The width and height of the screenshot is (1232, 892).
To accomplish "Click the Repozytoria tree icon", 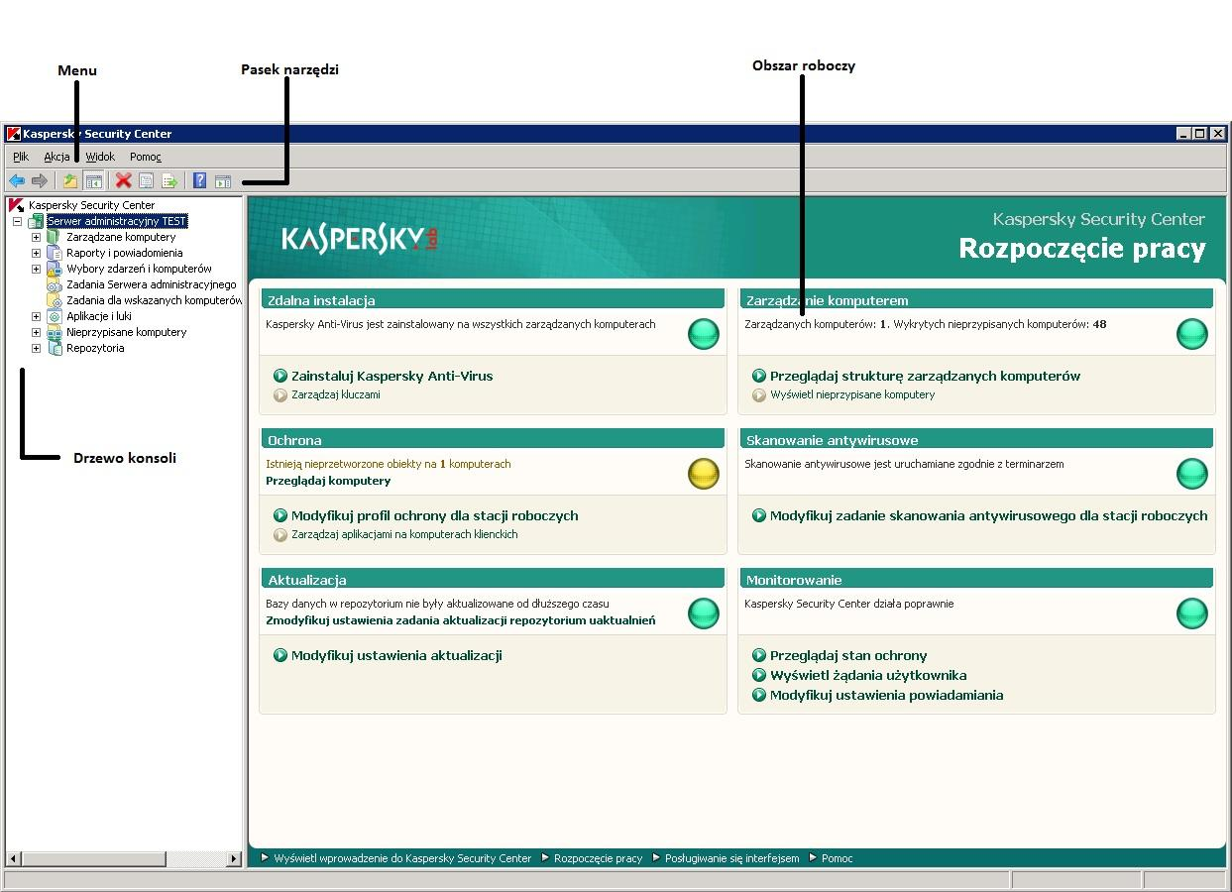I will [x=56, y=348].
